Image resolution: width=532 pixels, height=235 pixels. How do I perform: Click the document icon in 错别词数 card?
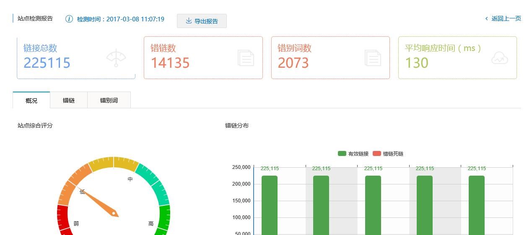(373, 58)
